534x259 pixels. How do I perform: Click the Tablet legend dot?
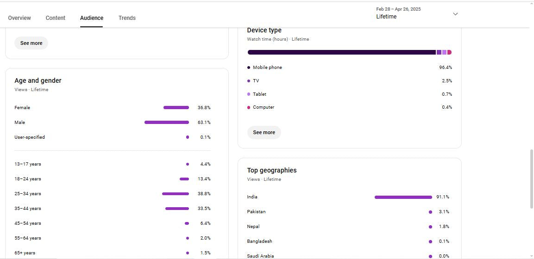tap(249, 94)
